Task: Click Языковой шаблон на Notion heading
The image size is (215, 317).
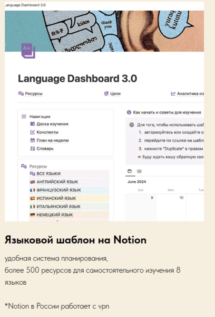Action: (75, 240)
